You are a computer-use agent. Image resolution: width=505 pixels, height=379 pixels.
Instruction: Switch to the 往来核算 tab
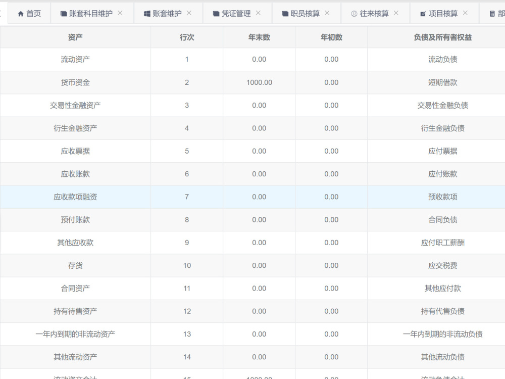pos(375,14)
